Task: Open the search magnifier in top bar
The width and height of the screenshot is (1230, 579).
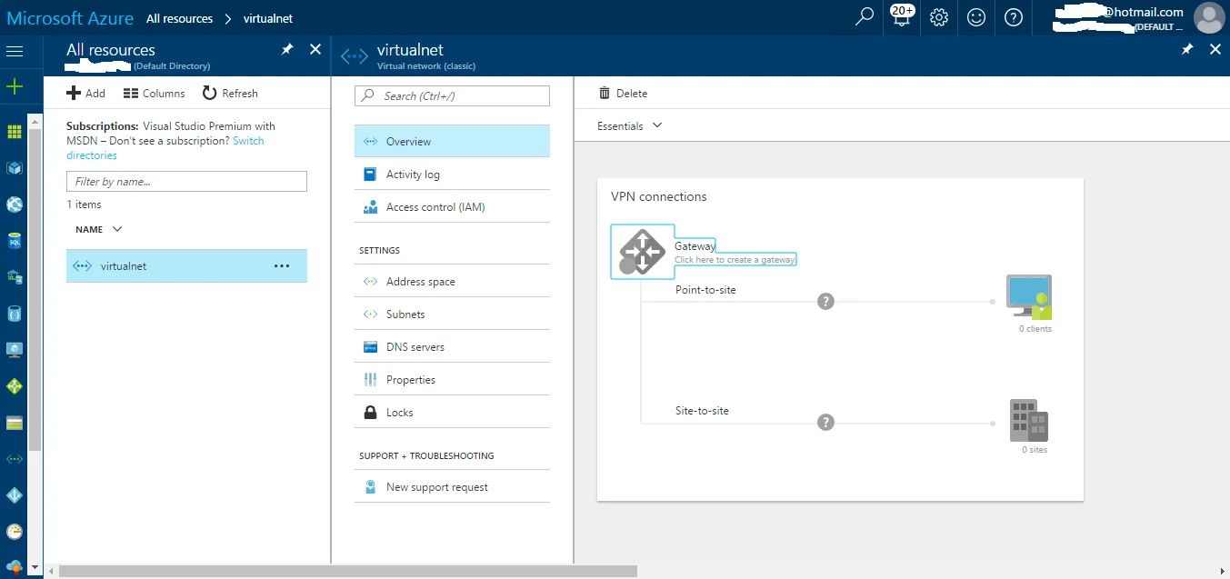Action: click(x=865, y=17)
